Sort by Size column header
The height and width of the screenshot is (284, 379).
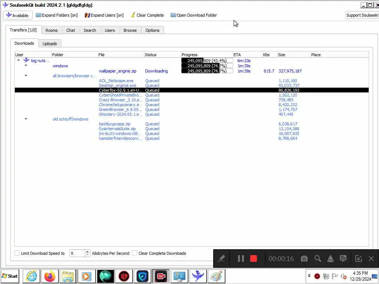click(294, 55)
